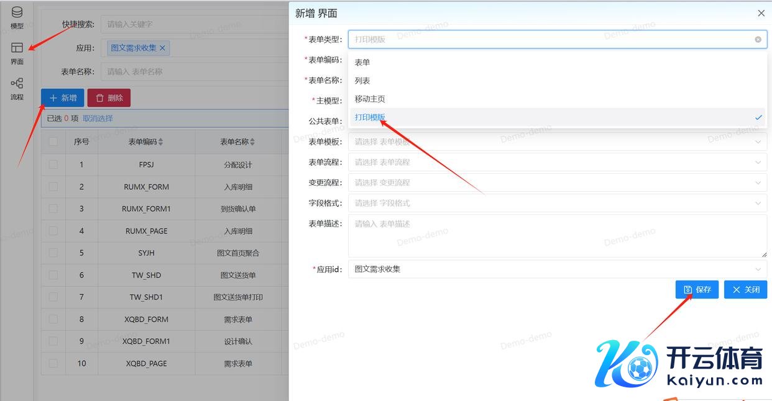Remove the 图文需求收集 tag
Image resolution: width=772 pixels, height=401 pixels.
tap(163, 48)
